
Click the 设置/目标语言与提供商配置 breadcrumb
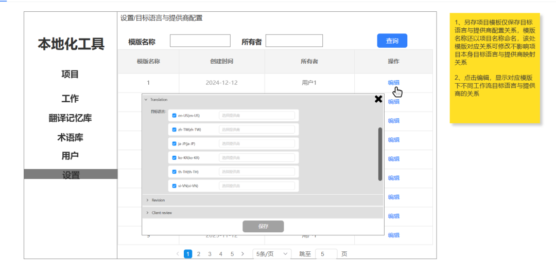pyautogui.click(x=161, y=18)
